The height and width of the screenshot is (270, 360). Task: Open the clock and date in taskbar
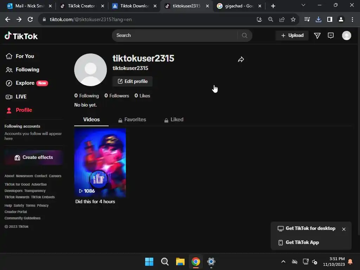[334, 262]
